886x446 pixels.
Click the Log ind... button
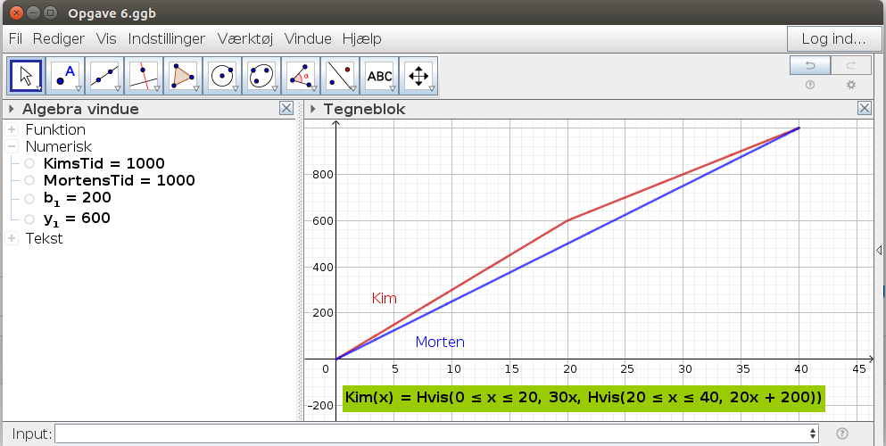(x=833, y=39)
